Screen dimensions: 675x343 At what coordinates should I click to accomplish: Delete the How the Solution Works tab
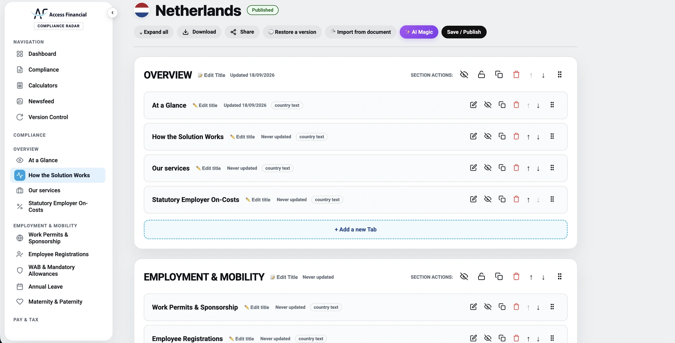point(516,136)
